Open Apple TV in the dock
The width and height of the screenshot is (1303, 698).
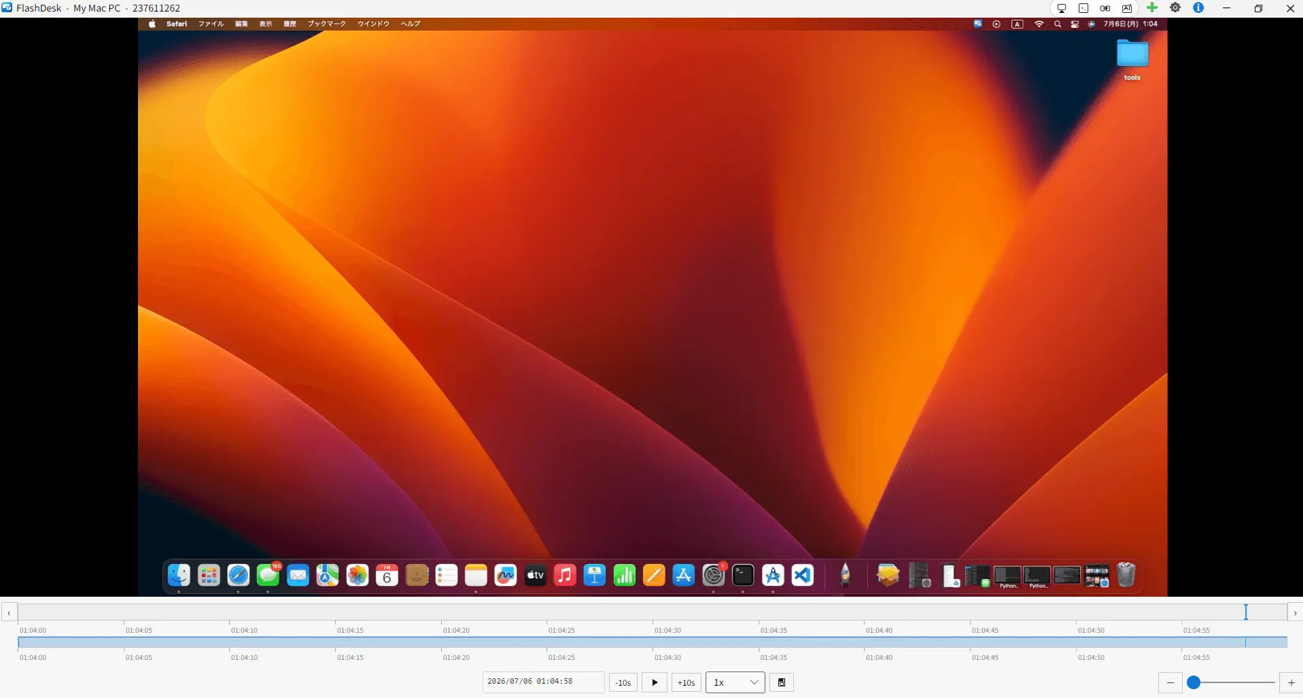[x=535, y=576]
